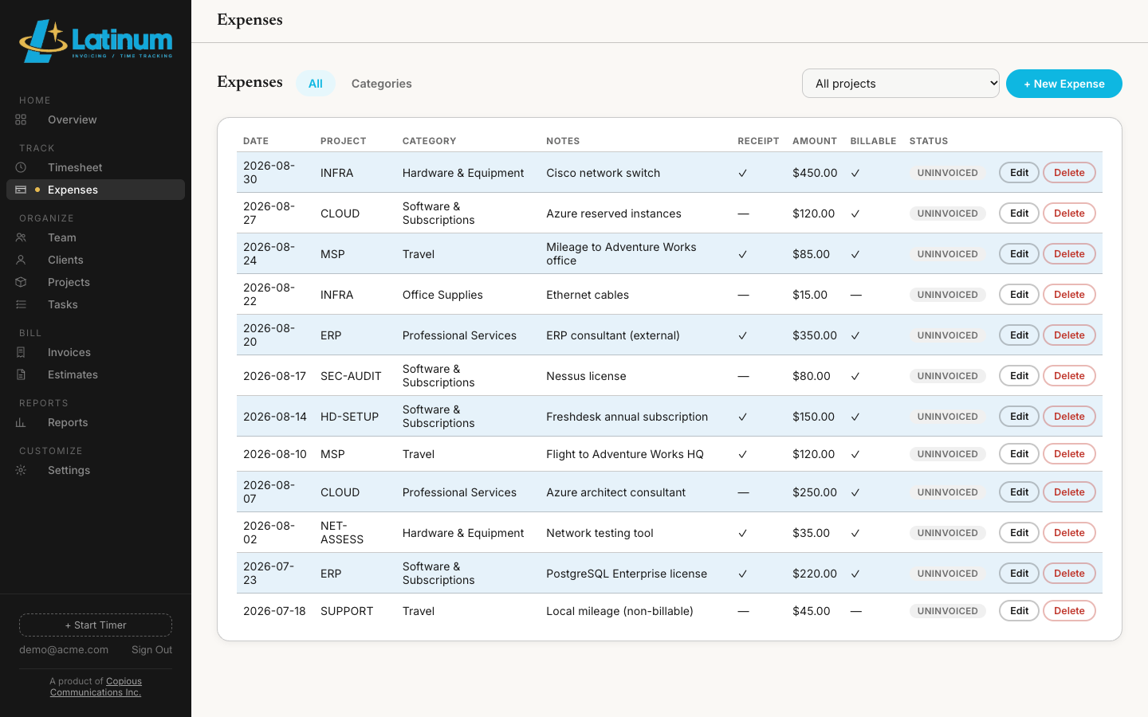
Task: Go to Invoices in the sidebar
Action: 96,352
